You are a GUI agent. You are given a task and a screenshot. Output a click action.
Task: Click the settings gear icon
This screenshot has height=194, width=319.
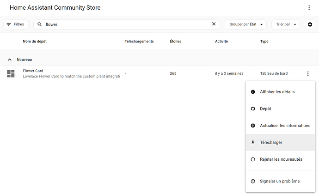310,24
